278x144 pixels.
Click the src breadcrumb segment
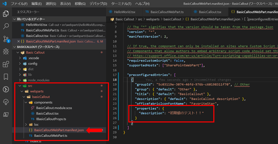tap(140, 19)
